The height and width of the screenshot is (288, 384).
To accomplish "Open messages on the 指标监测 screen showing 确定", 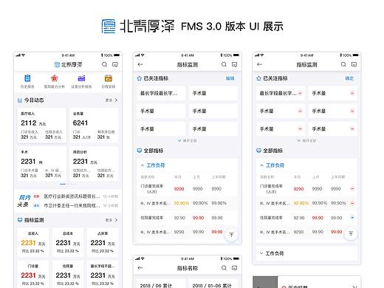I will click(x=354, y=64).
